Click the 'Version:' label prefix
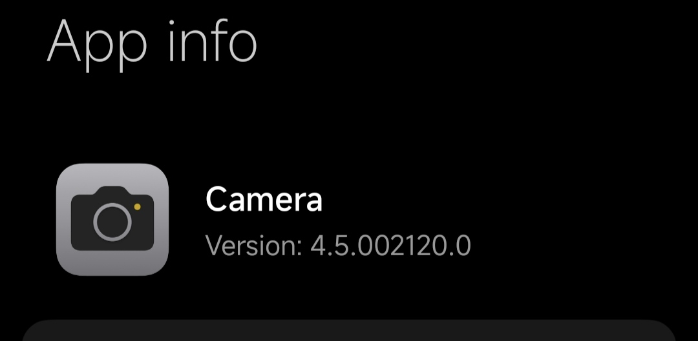 pos(254,245)
